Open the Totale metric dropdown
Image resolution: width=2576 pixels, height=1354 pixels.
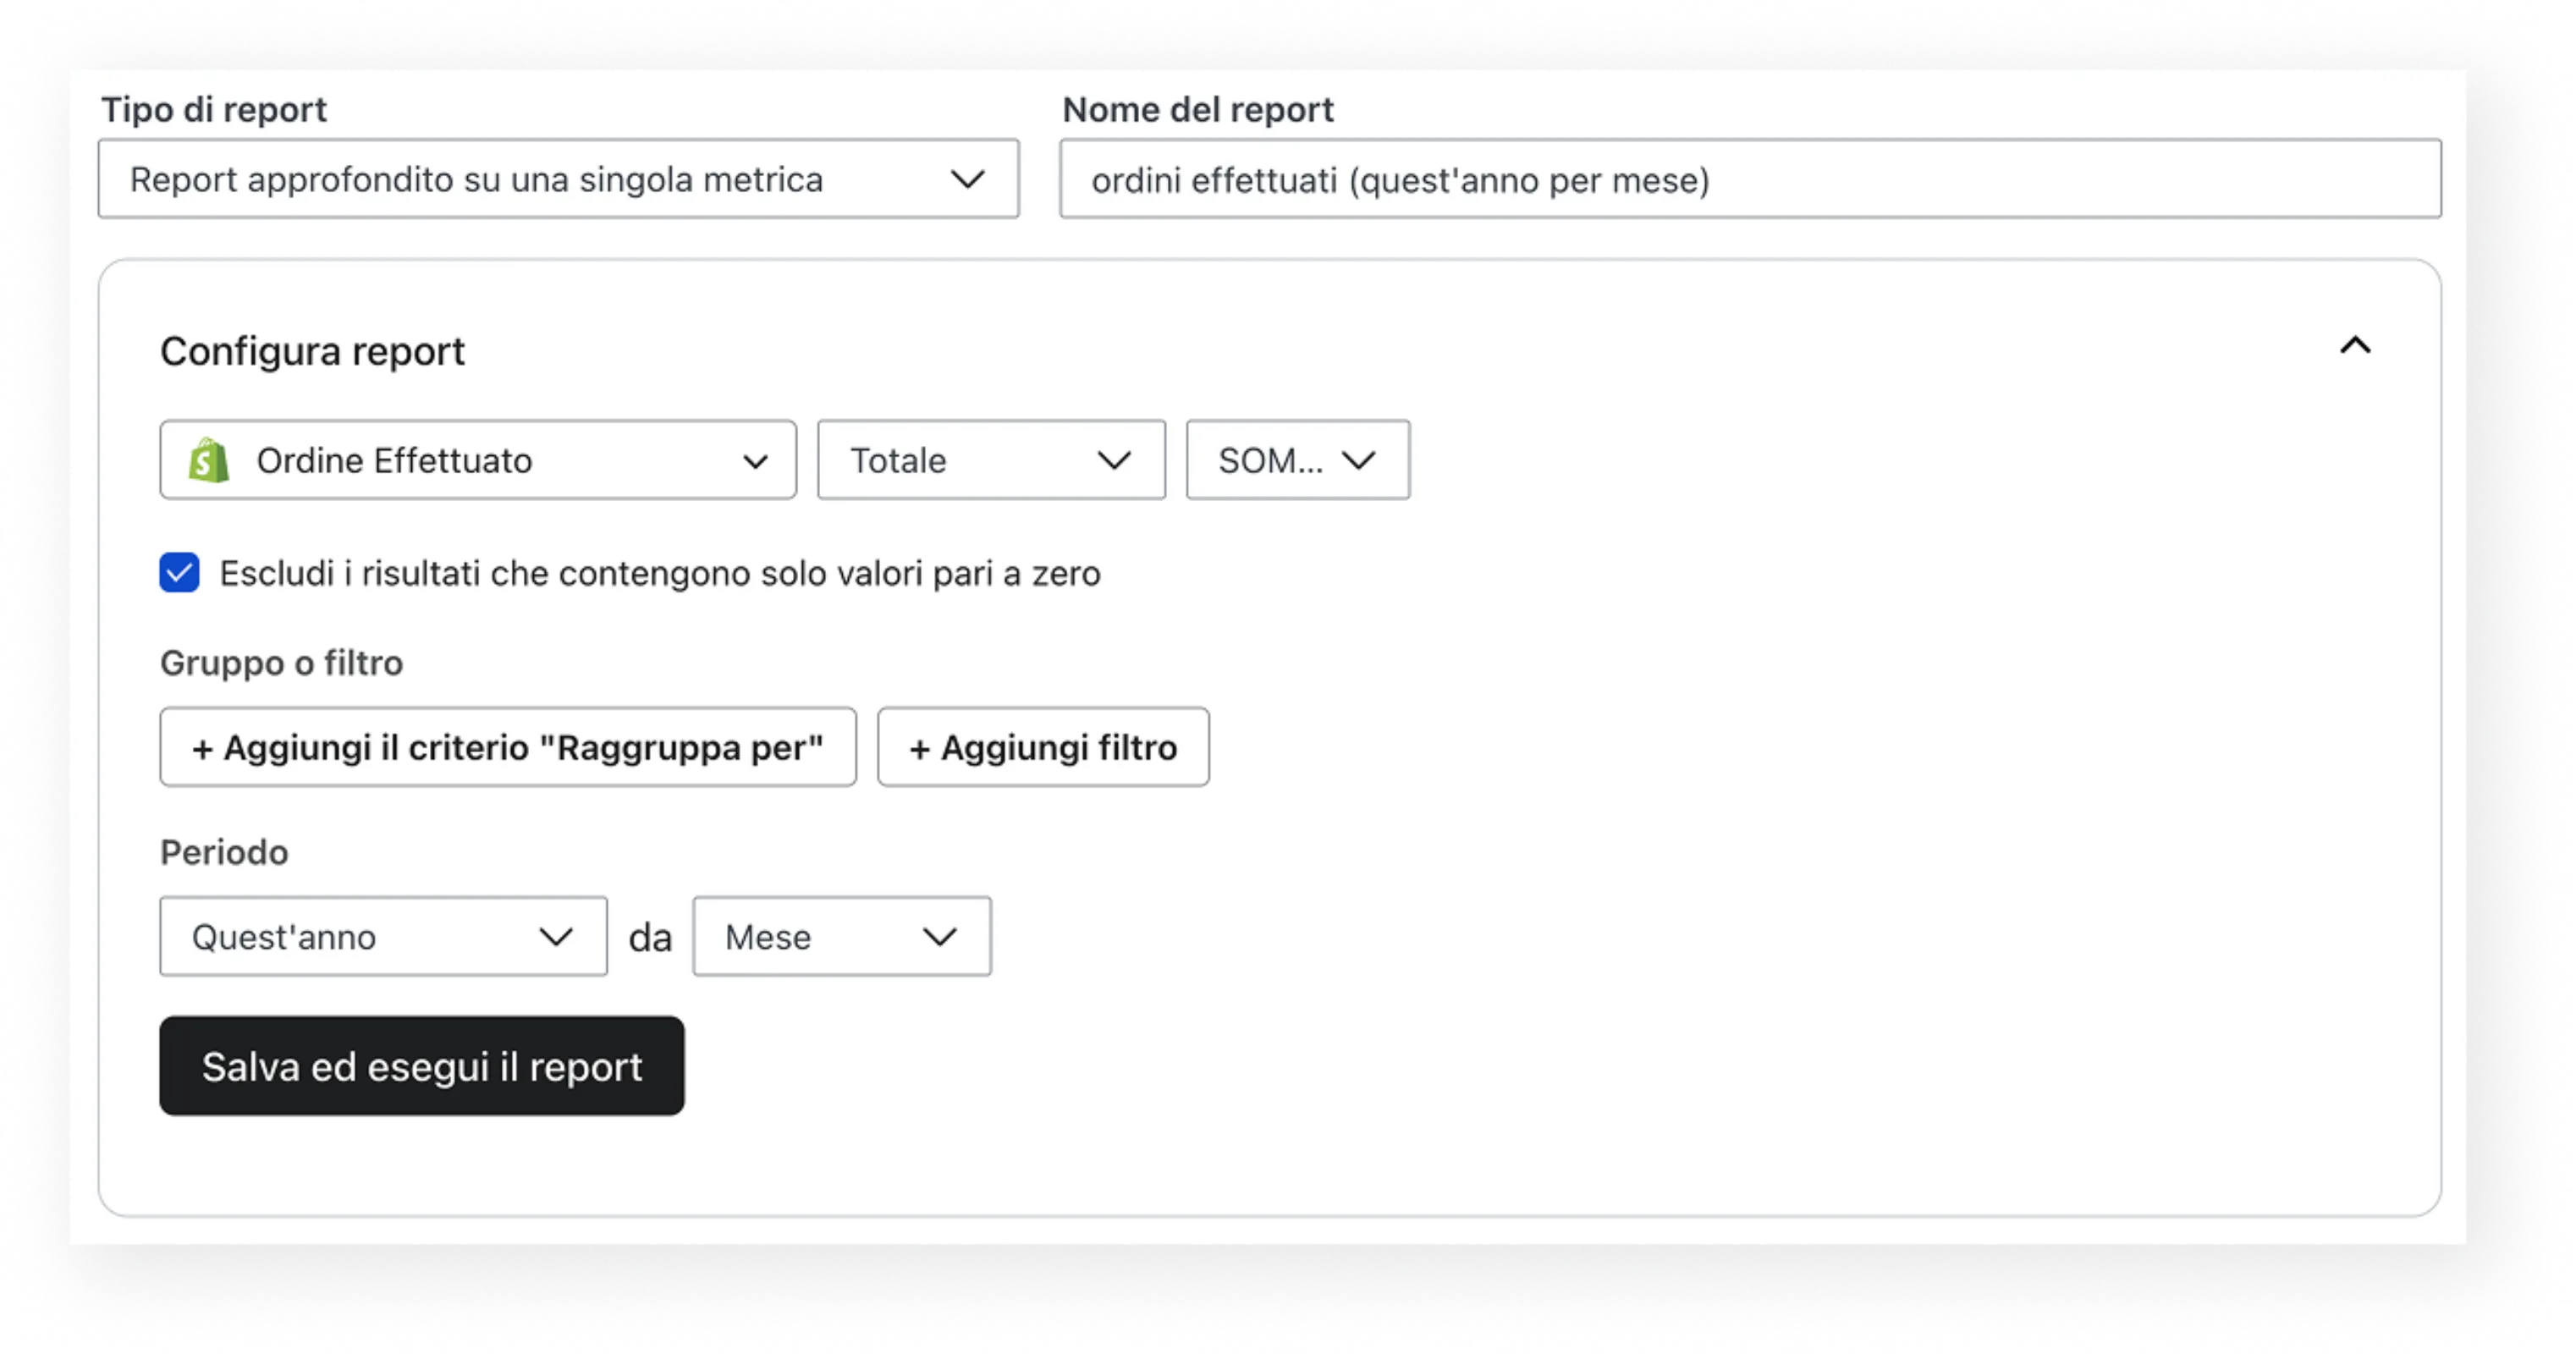pos(990,460)
